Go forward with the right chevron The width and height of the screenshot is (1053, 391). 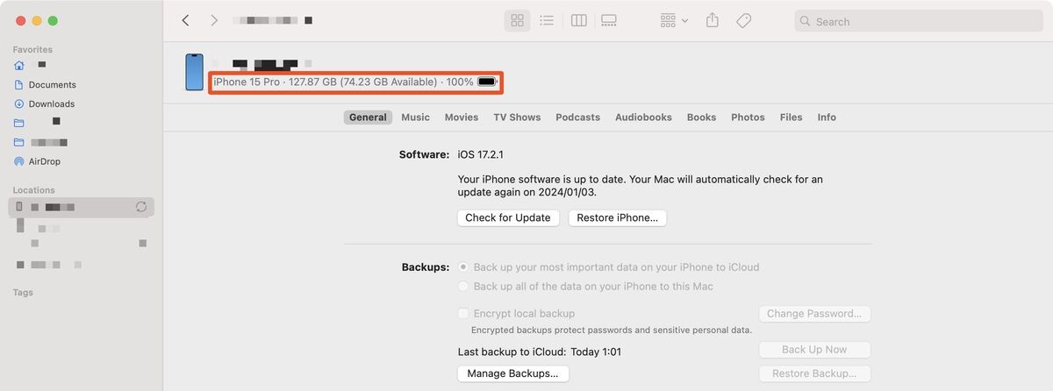pyautogui.click(x=214, y=20)
